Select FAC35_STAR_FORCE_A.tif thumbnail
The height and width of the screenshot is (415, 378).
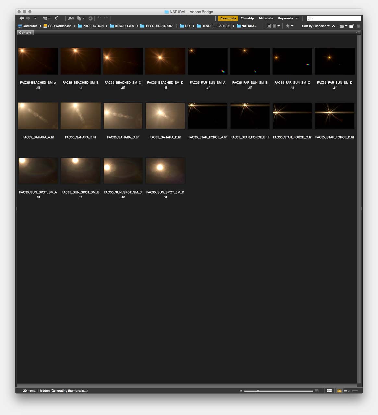(208, 116)
